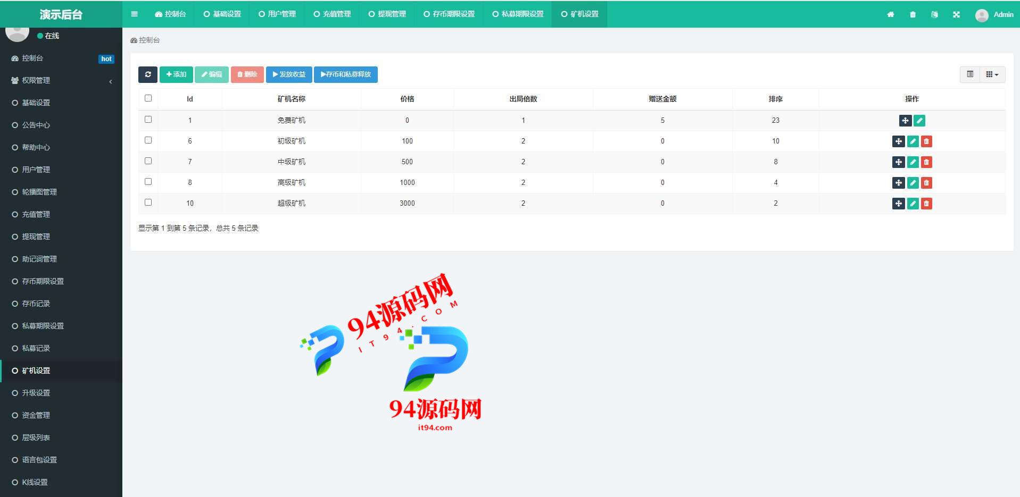Click the drag-move icon for 高级矿机 row
The height and width of the screenshot is (497, 1020).
(x=898, y=183)
